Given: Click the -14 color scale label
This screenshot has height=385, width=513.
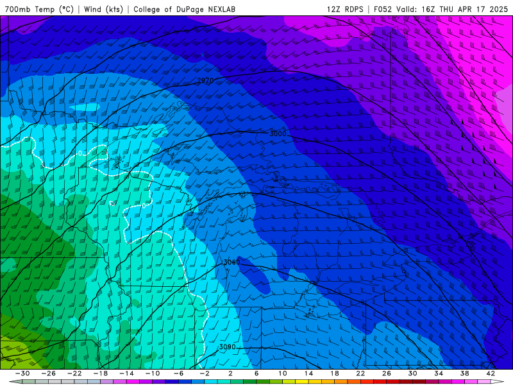Looking at the screenshot, I should click(x=126, y=373).
